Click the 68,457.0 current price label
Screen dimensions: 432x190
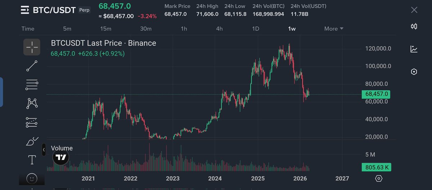pyautogui.click(x=377, y=94)
